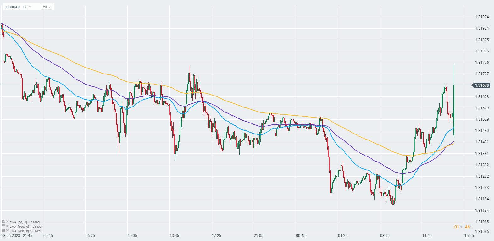Click the 1.31974 price axis label
Screen dimensions: 494x241
(x=482, y=17)
